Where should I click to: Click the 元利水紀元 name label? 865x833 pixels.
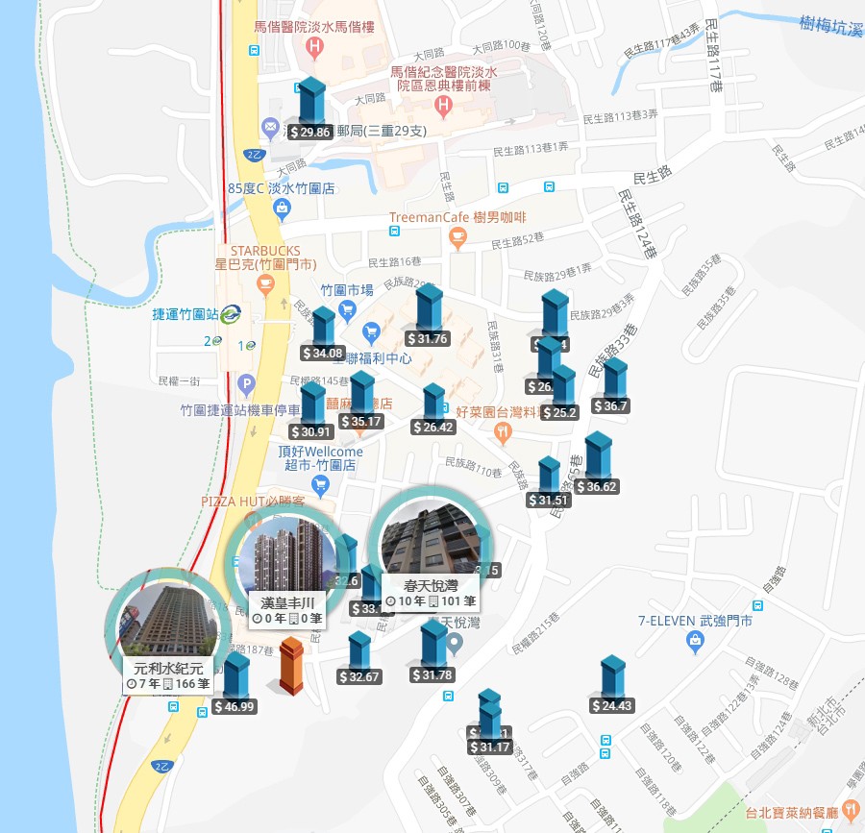[x=169, y=668]
